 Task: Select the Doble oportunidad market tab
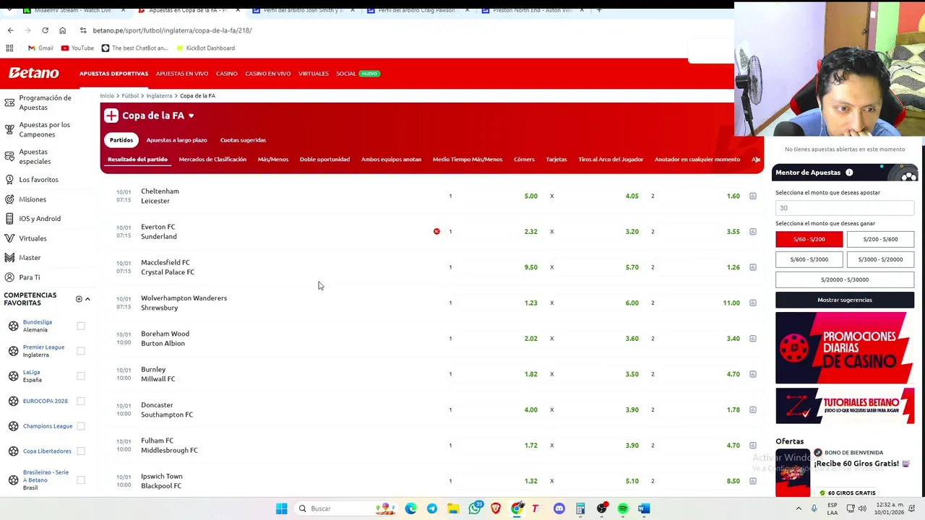tap(324, 159)
